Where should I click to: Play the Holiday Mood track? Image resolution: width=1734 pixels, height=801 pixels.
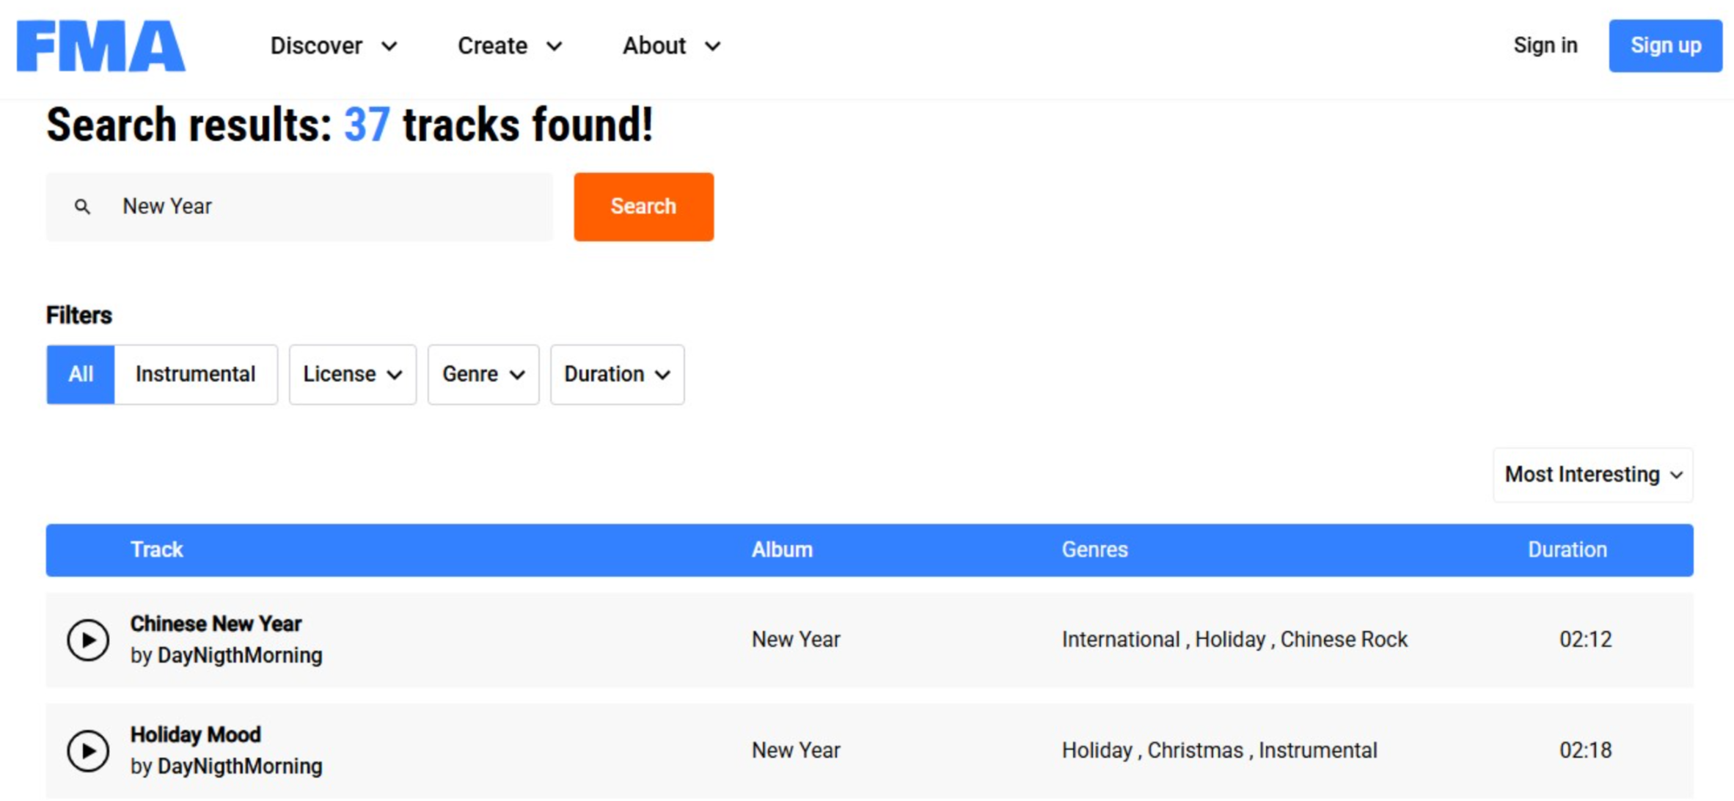(88, 750)
